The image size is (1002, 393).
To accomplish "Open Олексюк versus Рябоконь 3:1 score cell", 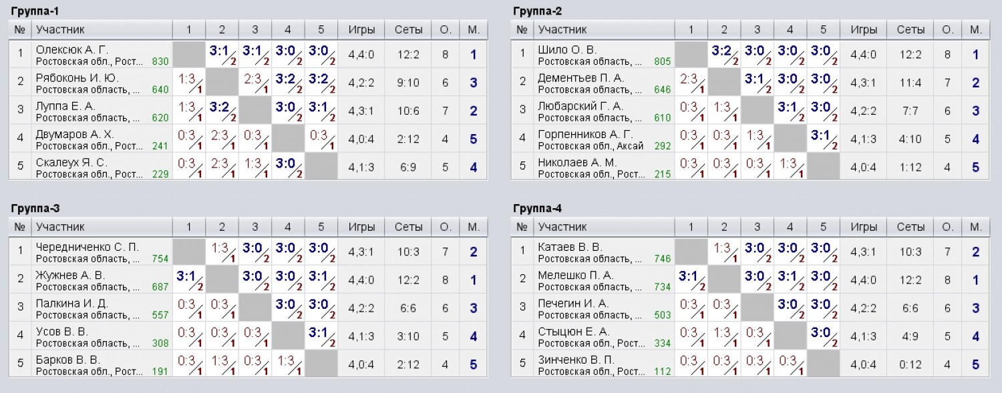I will coord(222,54).
